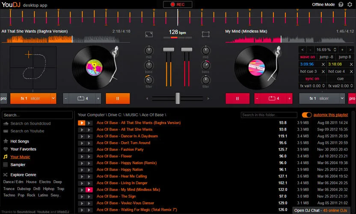
Task: Click the crossfader right arrow
Action: (208, 98)
